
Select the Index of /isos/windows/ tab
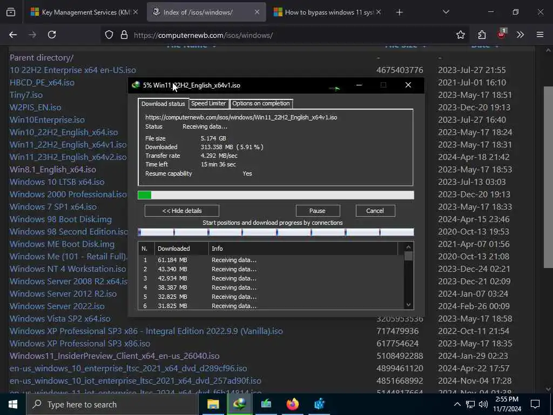coord(206,12)
